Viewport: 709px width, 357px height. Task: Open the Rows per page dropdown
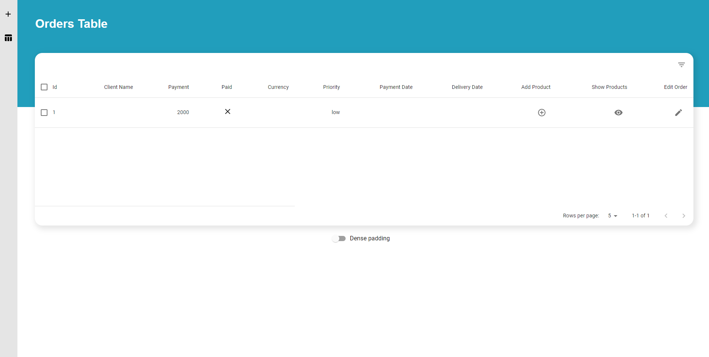pos(612,216)
